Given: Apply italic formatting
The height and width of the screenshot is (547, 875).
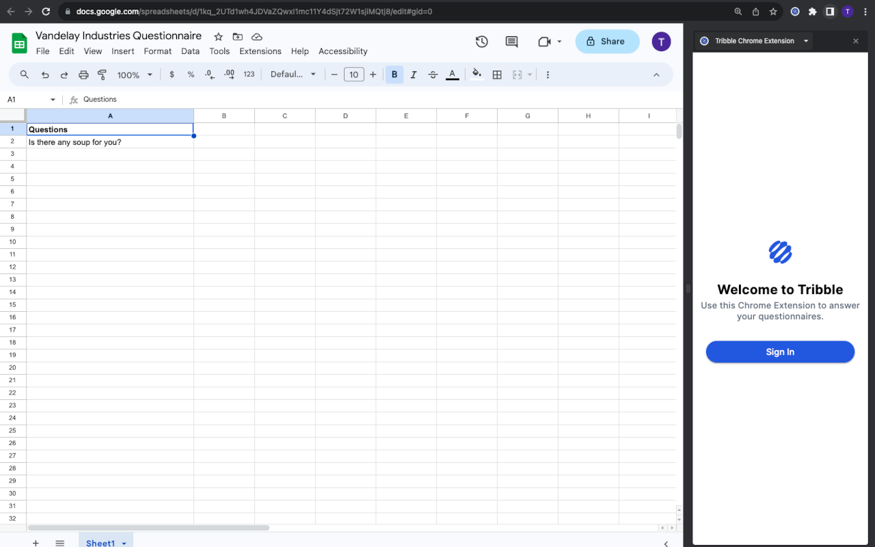Looking at the screenshot, I should (x=414, y=74).
